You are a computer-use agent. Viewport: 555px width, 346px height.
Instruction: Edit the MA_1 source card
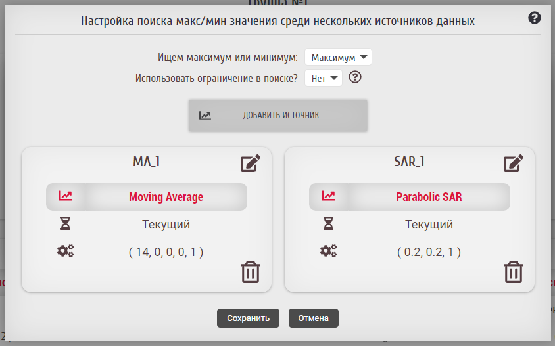[x=251, y=163]
